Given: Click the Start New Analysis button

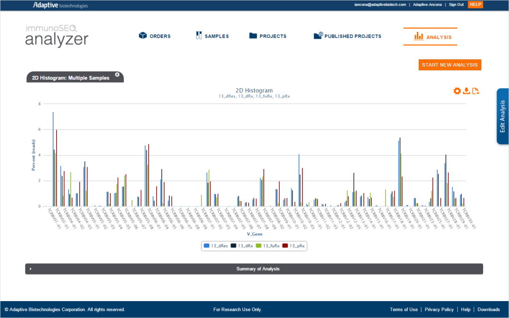Looking at the screenshot, I should pyautogui.click(x=450, y=65).
